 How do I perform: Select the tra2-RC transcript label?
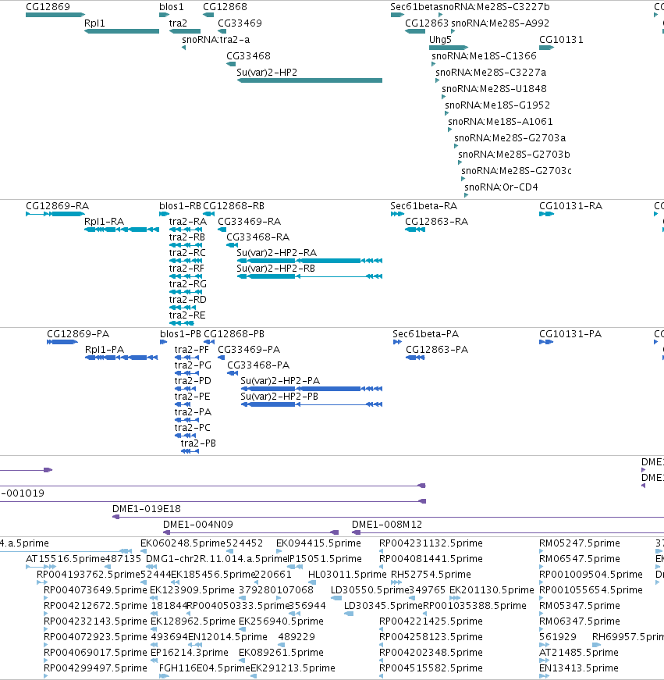click(x=187, y=253)
